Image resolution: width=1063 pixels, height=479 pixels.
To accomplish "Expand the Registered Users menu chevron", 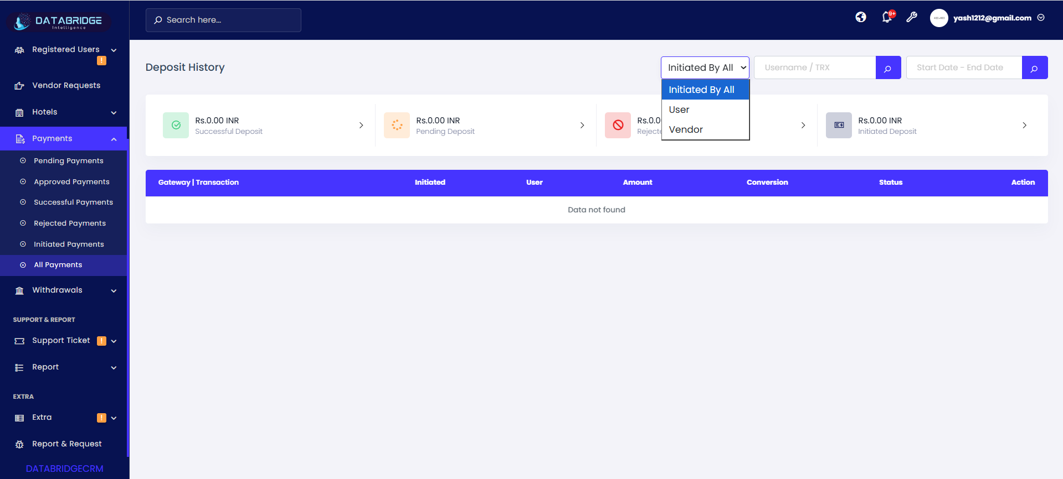I will (114, 50).
